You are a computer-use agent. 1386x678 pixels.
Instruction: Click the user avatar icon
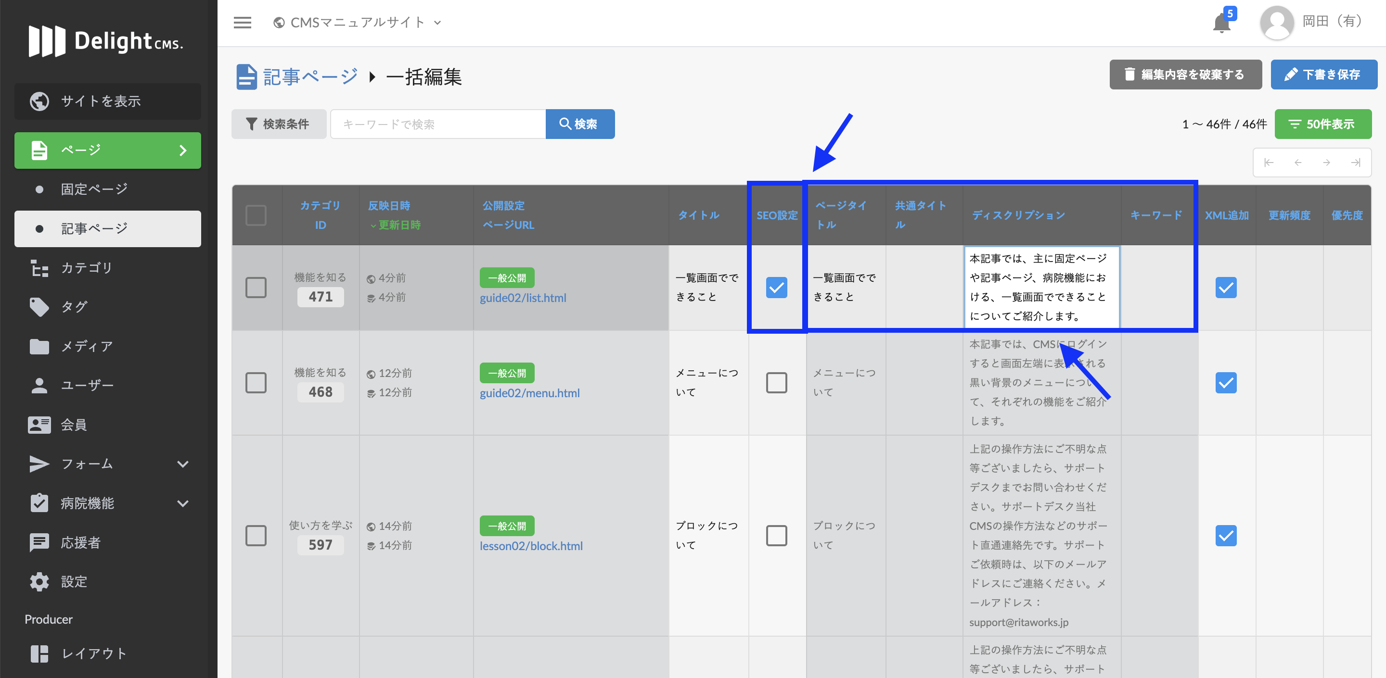point(1276,23)
